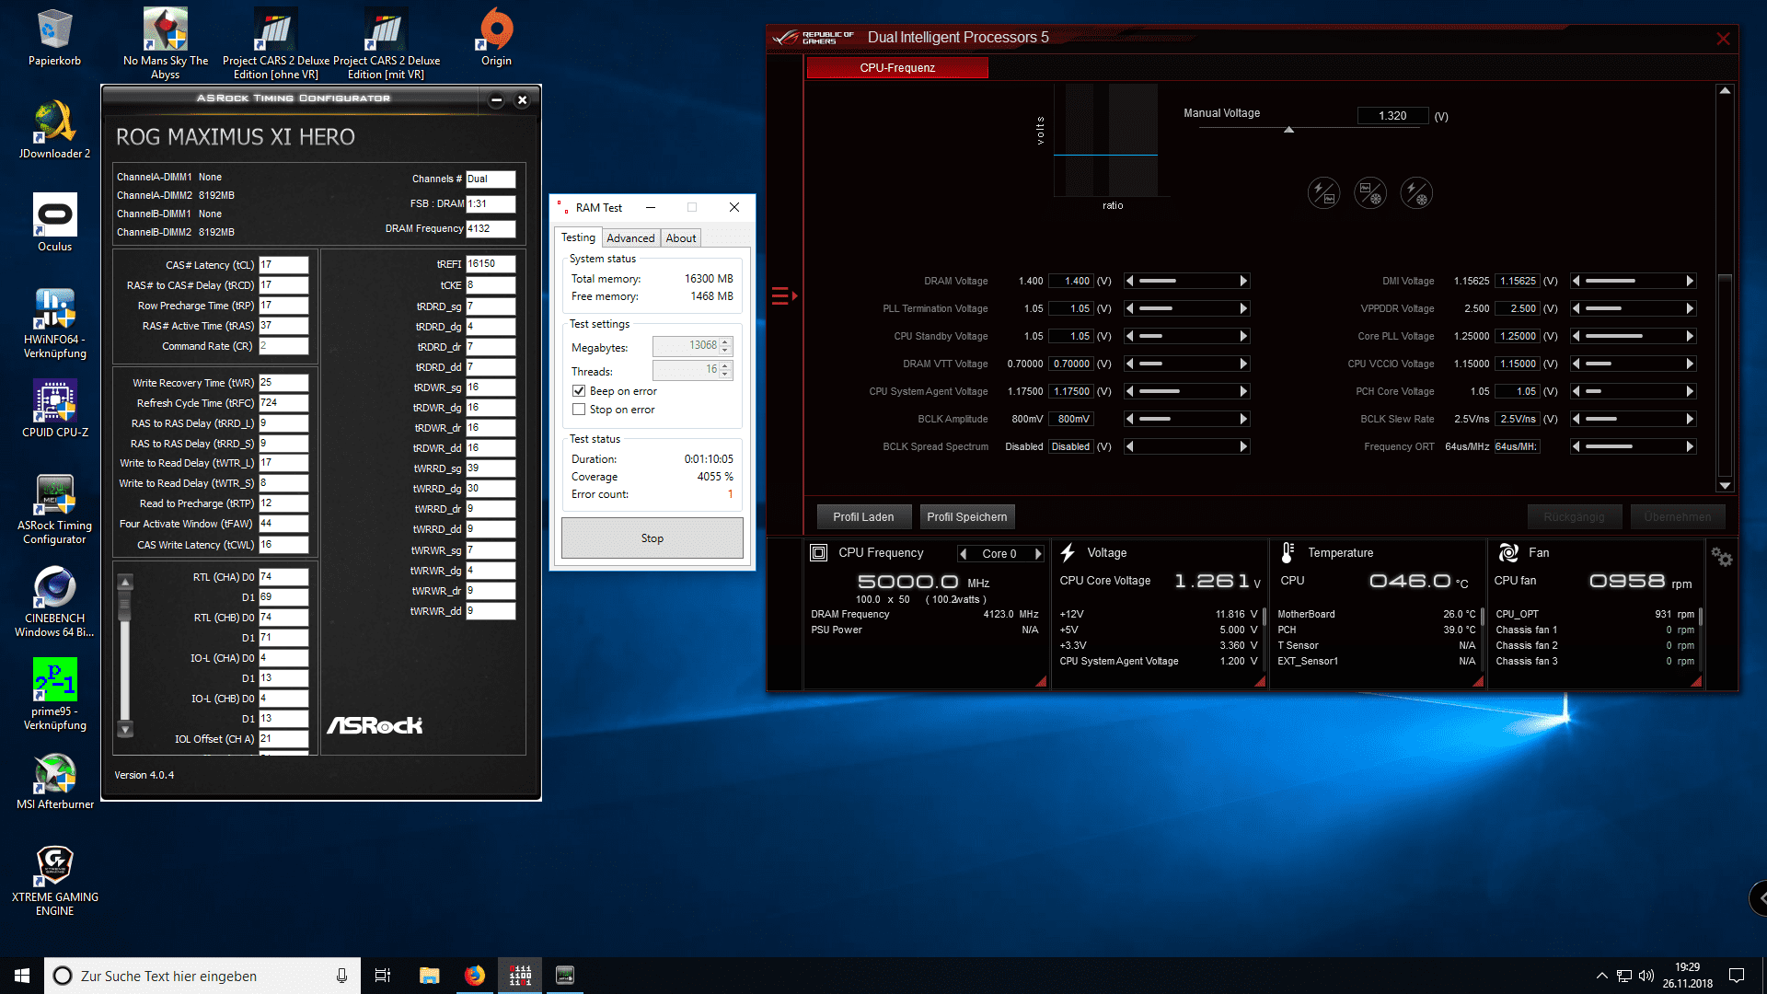1767x994 pixels.
Task: Open JDownloader 2 desktop shortcut
Action: click(x=54, y=130)
